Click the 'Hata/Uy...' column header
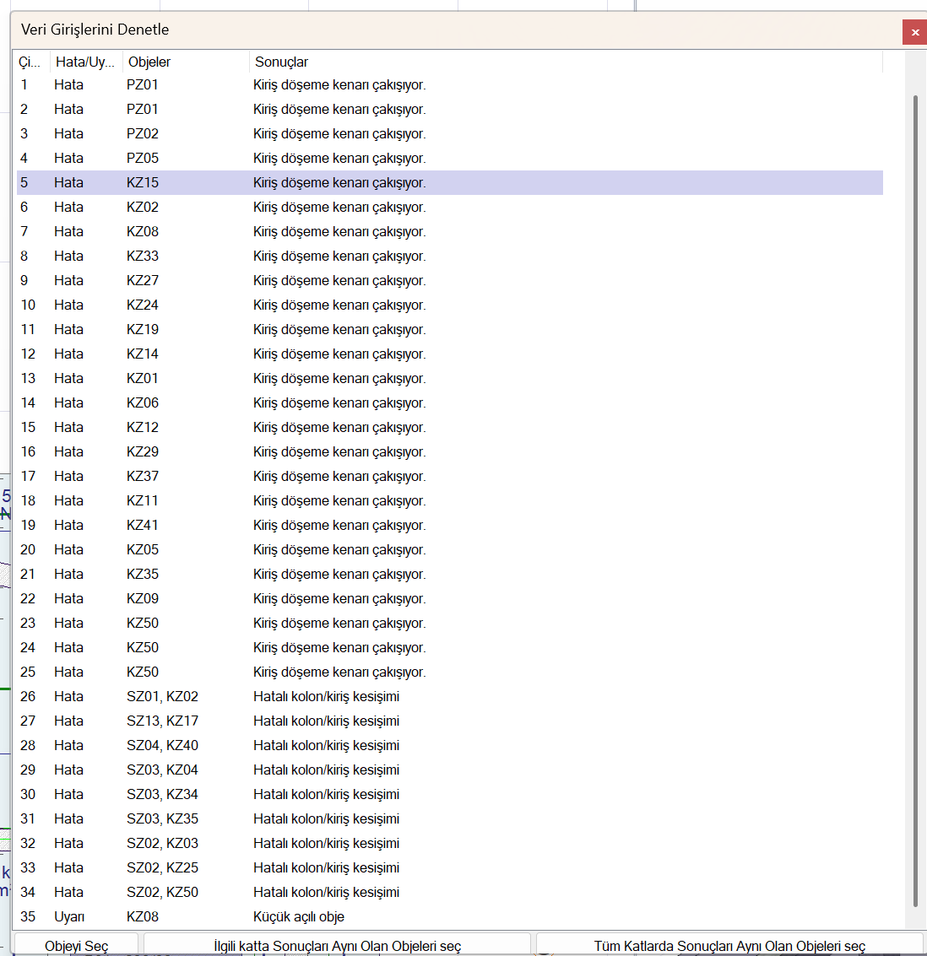 coord(85,62)
